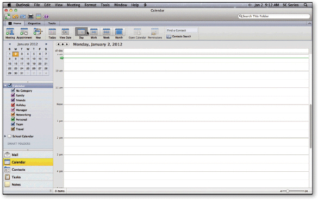Screen dimensions: 318x200
Task: Uncheck the Manager category checkbox
Action: (x=13, y=110)
